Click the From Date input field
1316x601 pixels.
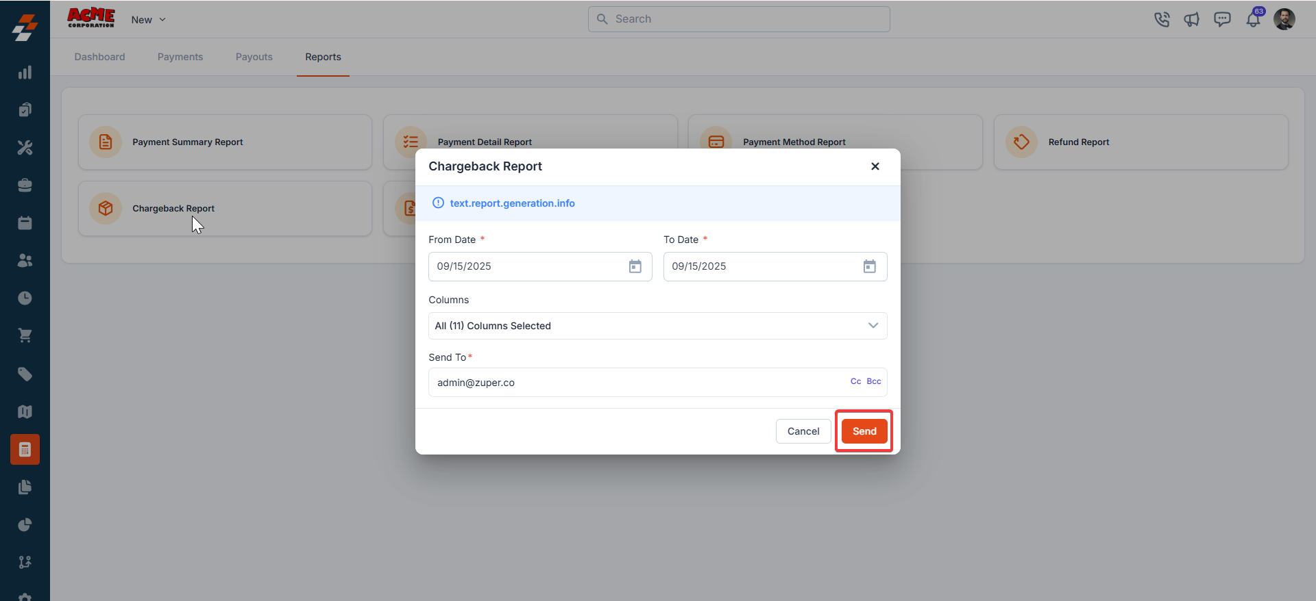(x=540, y=266)
